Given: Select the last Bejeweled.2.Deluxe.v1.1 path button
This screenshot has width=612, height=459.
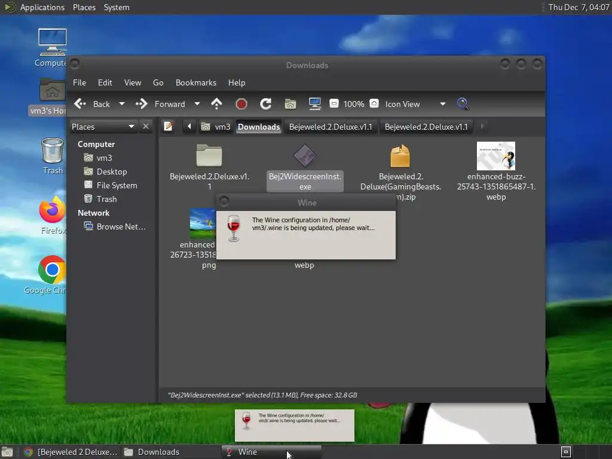Looking at the screenshot, I should tap(426, 127).
